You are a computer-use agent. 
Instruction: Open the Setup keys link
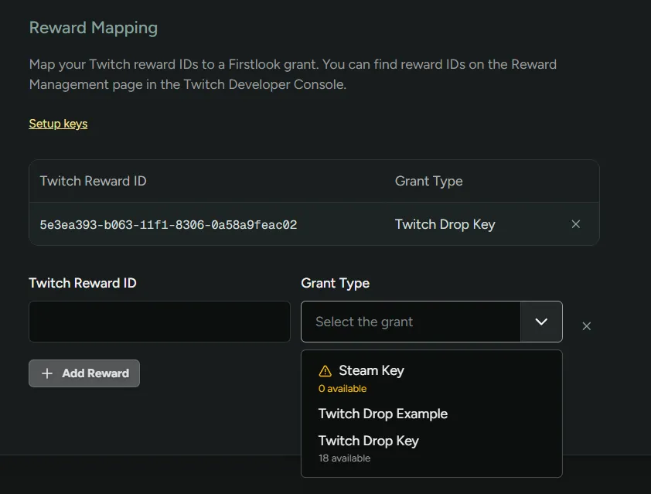pyautogui.click(x=58, y=123)
